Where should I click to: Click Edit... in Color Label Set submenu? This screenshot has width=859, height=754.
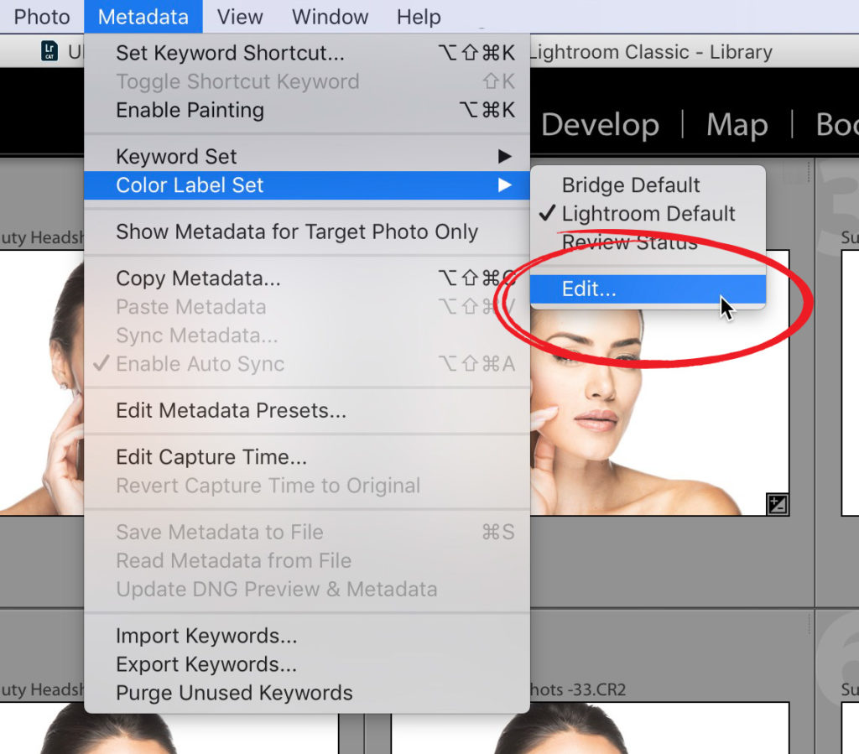648,289
